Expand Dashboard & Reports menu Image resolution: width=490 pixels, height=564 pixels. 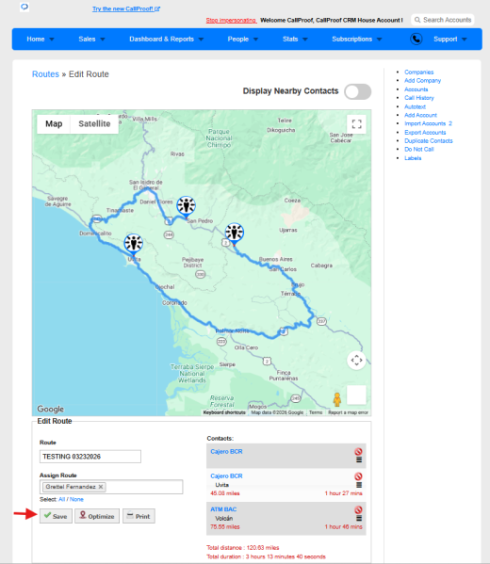click(166, 39)
